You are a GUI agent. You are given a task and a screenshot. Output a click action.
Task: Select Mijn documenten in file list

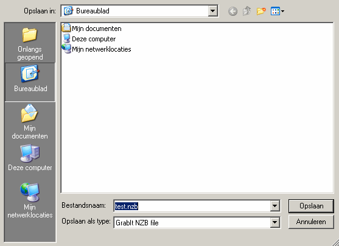point(91,29)
